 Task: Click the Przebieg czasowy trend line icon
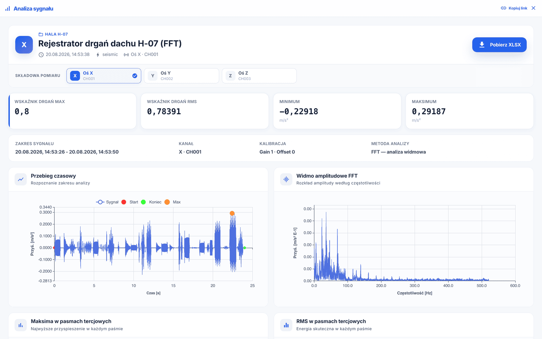click(21, 179)
